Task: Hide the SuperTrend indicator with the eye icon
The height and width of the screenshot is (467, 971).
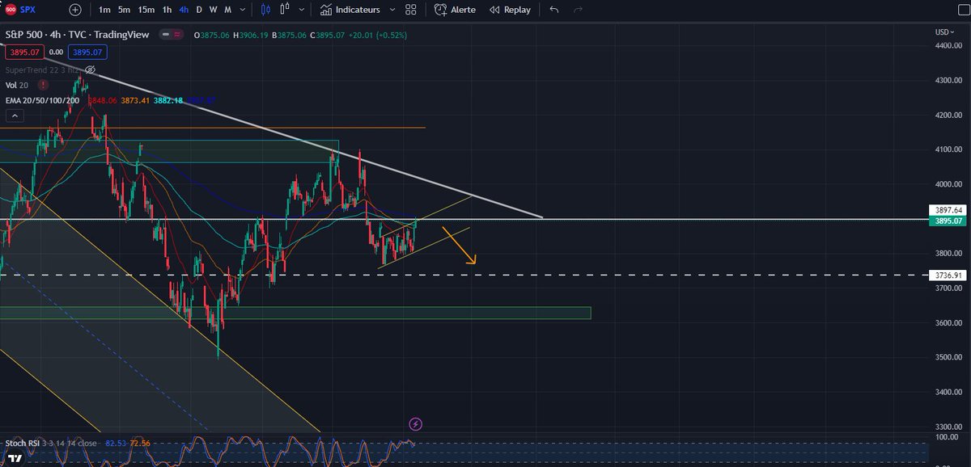Action: 90,70
